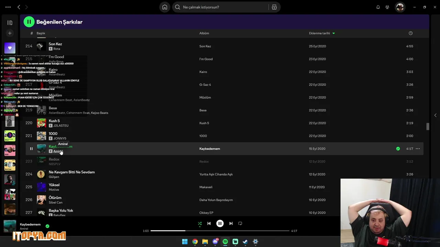Select the song Başka Yolu Yok
The height and width of the screenshot is (247, 440).
click(x=61, y=211)
